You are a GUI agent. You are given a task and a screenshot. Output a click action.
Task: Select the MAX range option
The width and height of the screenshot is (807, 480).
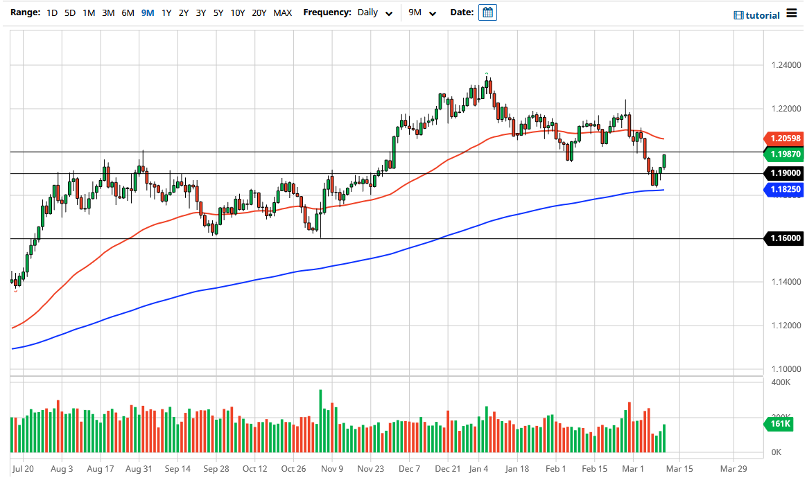click(x=282, y=12)
